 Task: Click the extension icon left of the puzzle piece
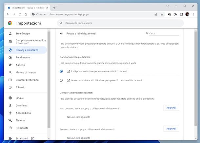click(170, 14)
